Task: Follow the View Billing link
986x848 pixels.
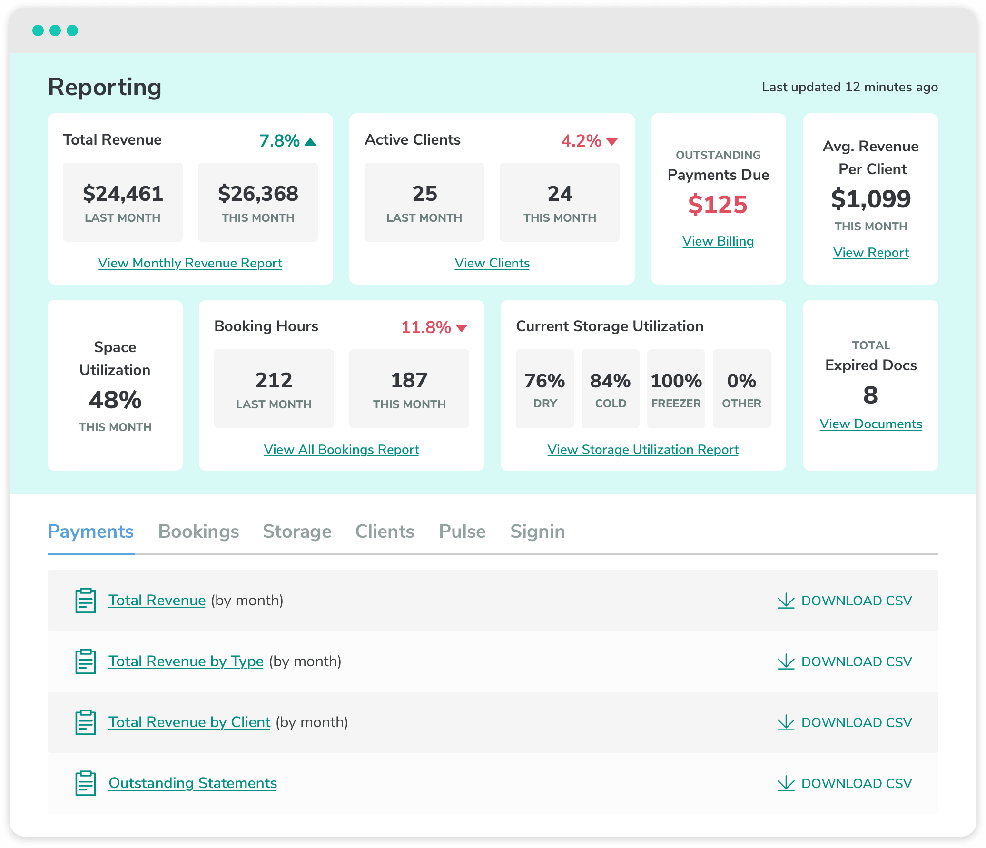Action: 718,241
